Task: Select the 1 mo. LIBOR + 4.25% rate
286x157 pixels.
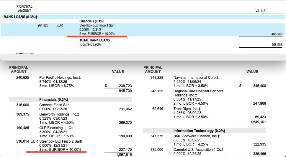Action: (x=191, y=144)
